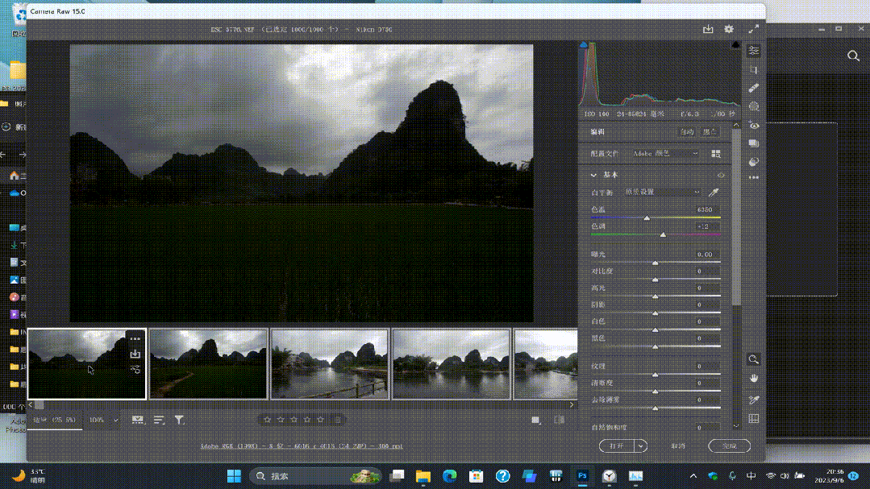The image size is (870, 489).
Task: Select the Red Eye removal tool
Action: pos(754,126)
